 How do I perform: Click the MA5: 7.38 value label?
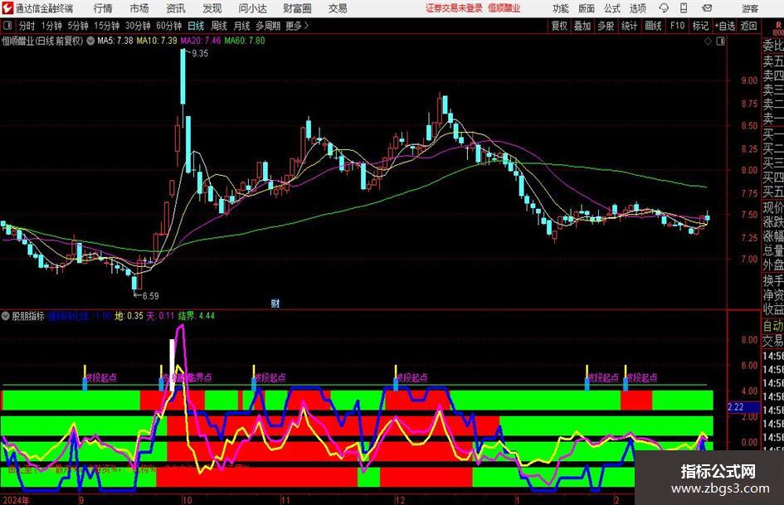point(115,41)
